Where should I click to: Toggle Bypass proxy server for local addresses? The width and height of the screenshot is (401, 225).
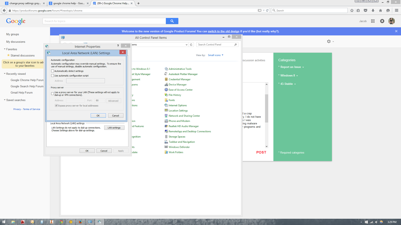coord(56,105)
